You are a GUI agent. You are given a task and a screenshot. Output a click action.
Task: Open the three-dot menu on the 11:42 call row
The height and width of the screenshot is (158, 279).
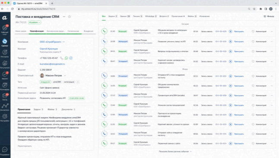pyautogui.click(x=272, y=32)
